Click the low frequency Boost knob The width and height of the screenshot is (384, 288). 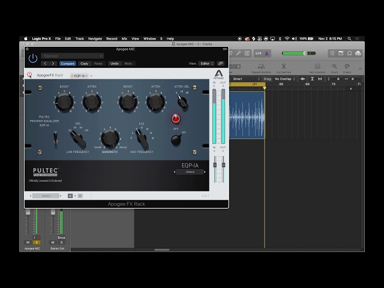[x=64, y=102]
